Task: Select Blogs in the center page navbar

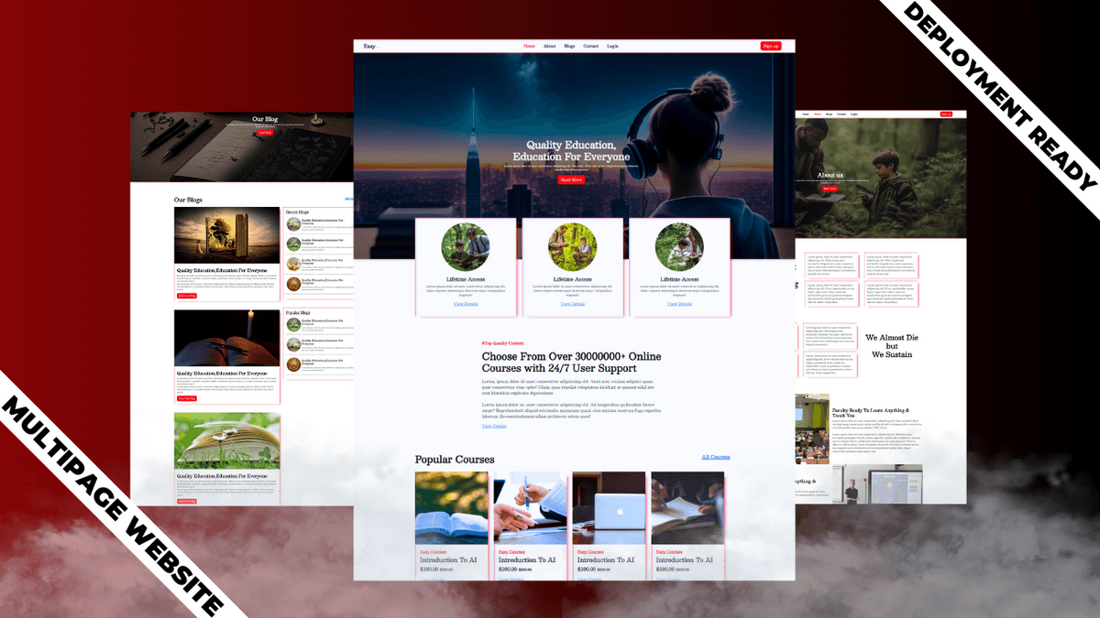Action: click(x=569, y=46)
